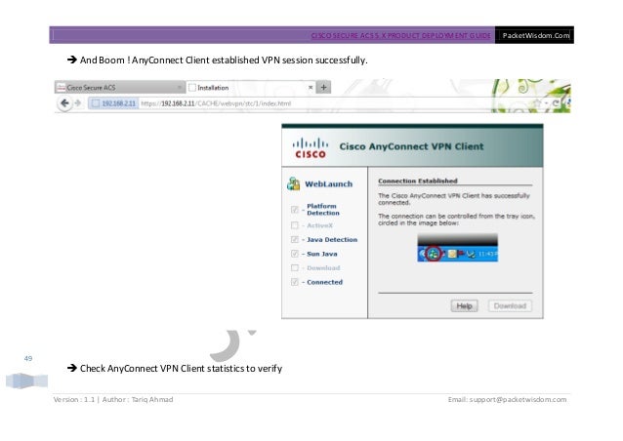Open the Cisco Secure ACS tab dropdown arrow

180,88
